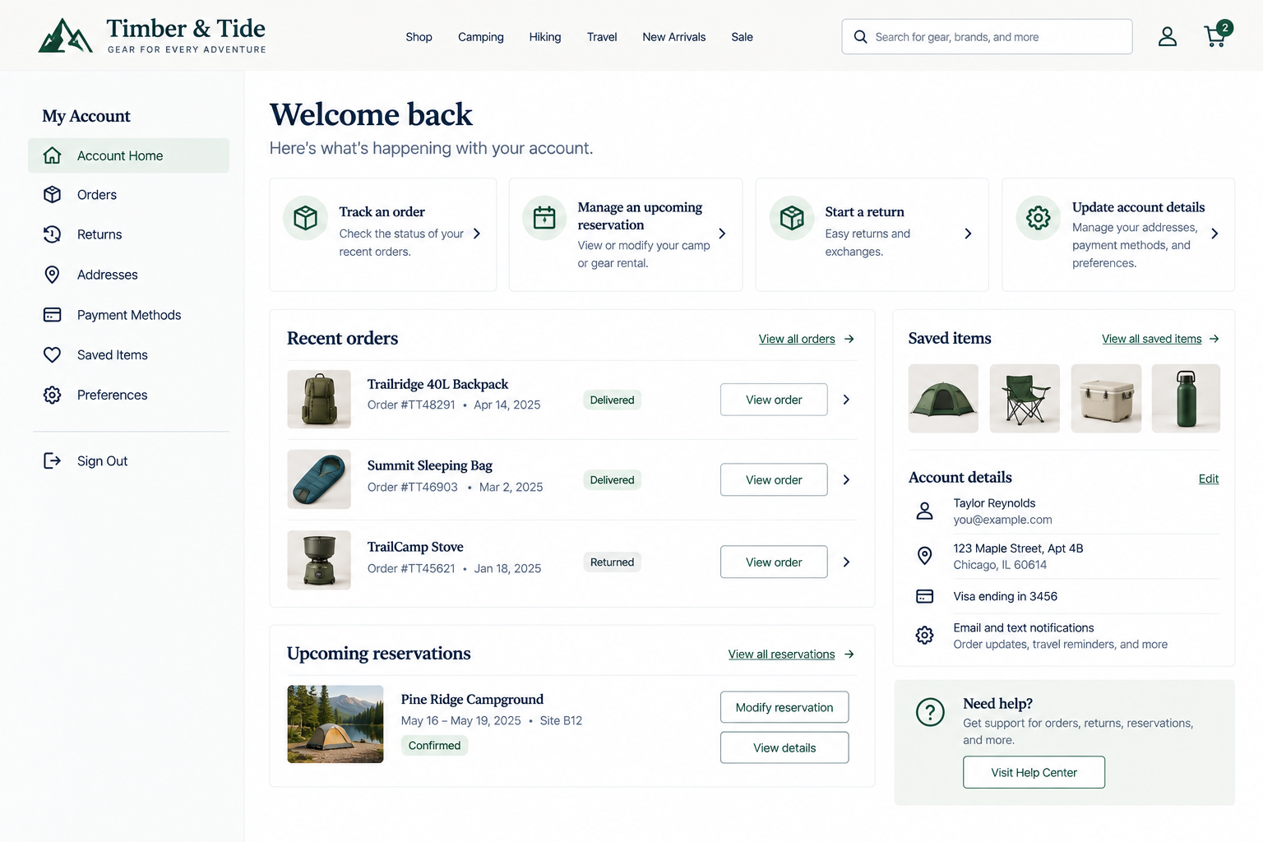Open the green tent saved item thumbnail

943,399
